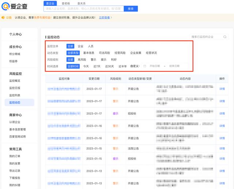The height and width of the screenshot is (189, 234).
Task: Filter 动态类型 by 企业发展
Action: coord(136,53)
